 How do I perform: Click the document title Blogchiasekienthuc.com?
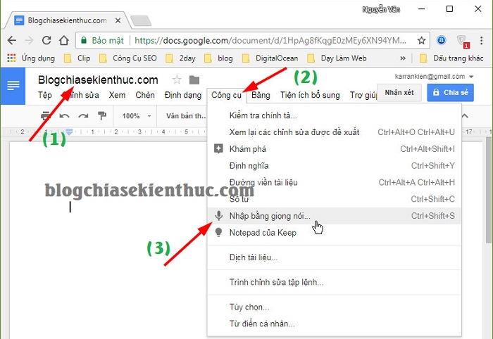click(x=98, y=80)
